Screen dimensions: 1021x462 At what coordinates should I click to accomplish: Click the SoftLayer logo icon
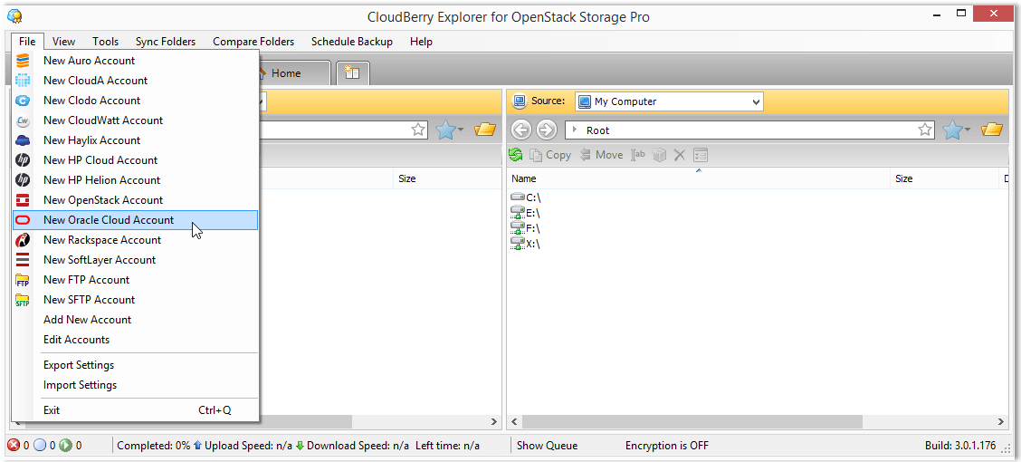point(23,260)
